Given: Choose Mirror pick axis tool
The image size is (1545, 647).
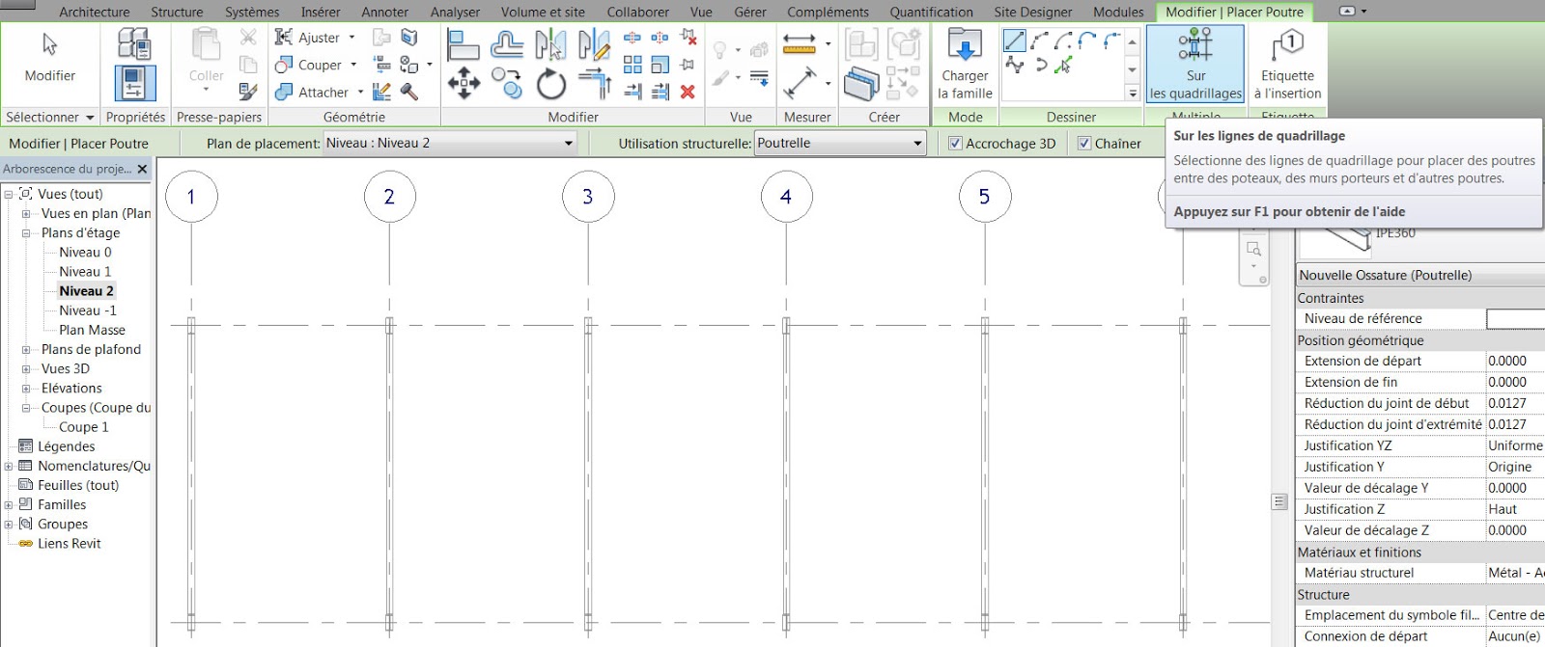Looking at the screenshot, I should [550, 44].
